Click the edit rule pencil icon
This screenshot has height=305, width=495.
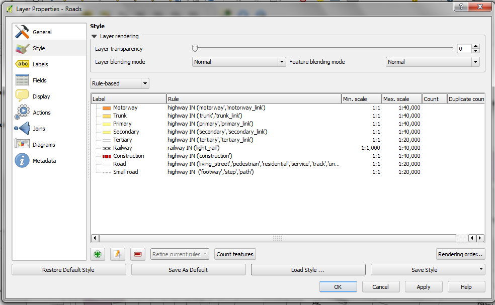117,254
